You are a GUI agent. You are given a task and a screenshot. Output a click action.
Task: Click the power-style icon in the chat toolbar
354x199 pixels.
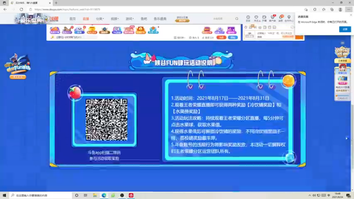[x=246, y=27]
